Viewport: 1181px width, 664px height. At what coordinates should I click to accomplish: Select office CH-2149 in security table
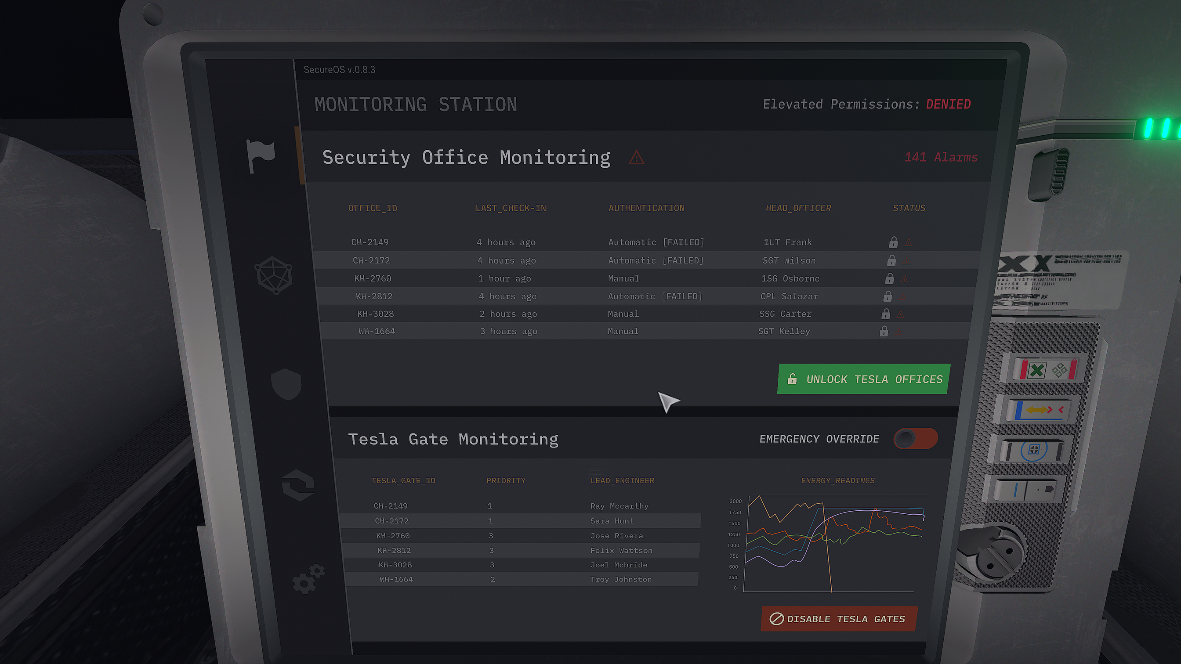(x=370, y=242)
